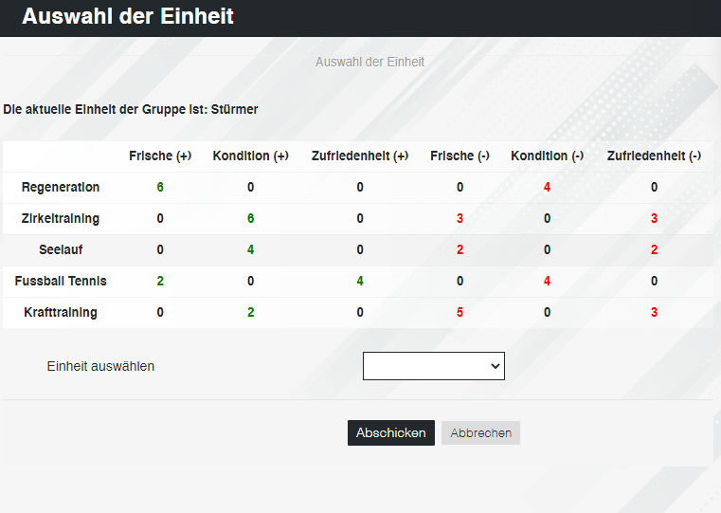Select the Zirkeltraining row label
The height and width of the screenshot is (513, 721).
point(61,218)
